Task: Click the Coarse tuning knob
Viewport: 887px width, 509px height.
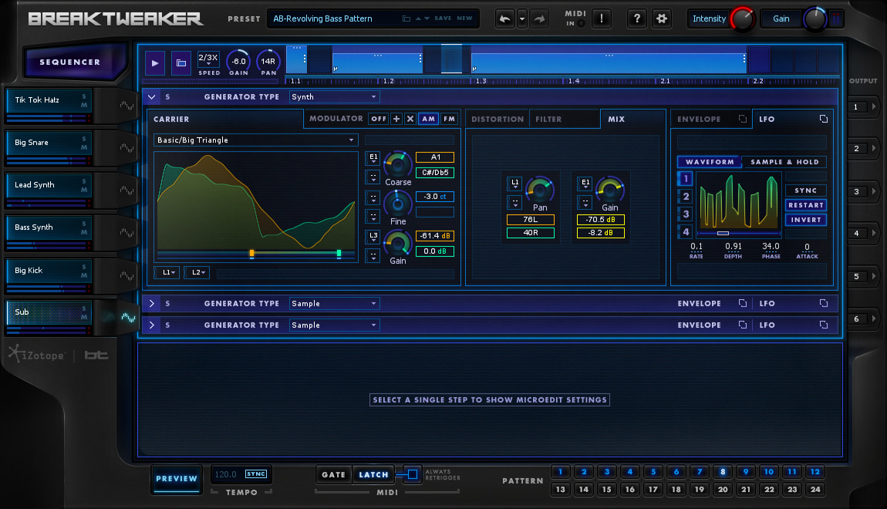Action: click(x=398, y=164)
